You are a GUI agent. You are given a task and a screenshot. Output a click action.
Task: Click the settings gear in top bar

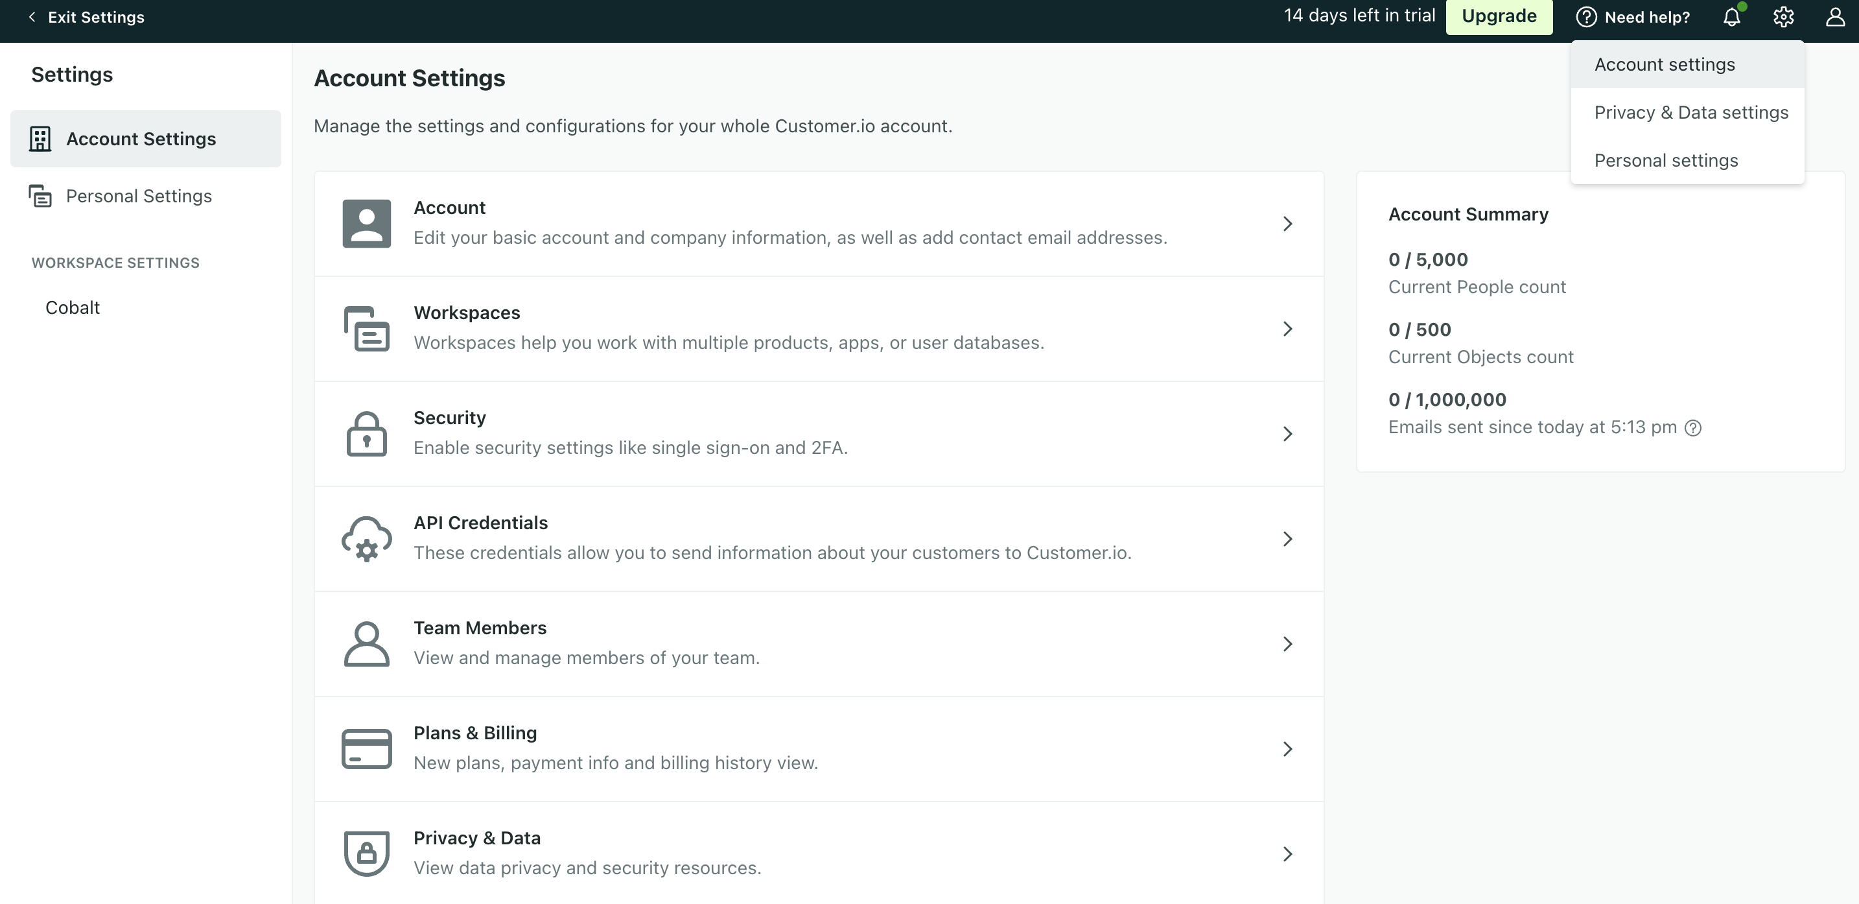click(x=1783, y=17)
